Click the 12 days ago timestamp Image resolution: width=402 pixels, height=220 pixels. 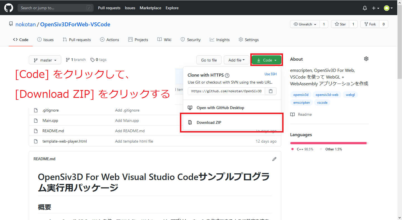[x=266, y=141]
